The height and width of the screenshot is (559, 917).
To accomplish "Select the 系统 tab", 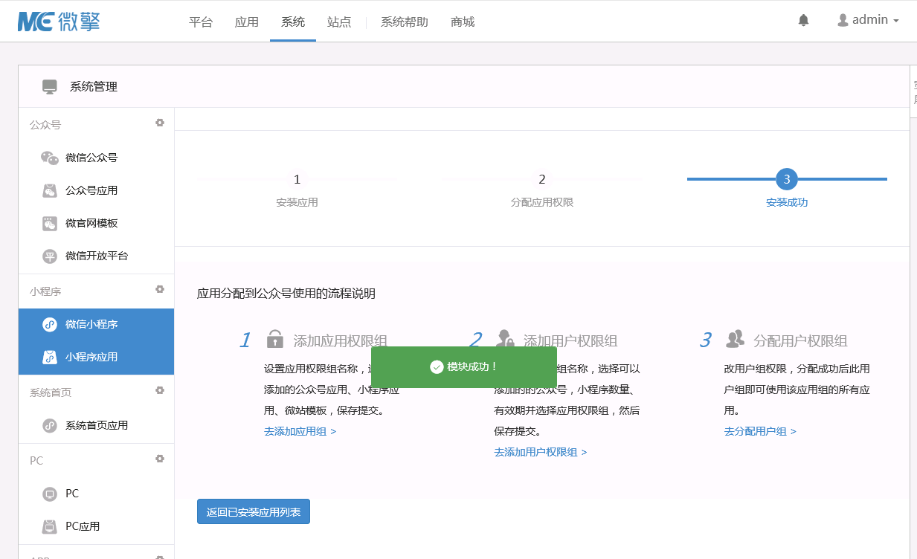I will (x=293, y=22).
